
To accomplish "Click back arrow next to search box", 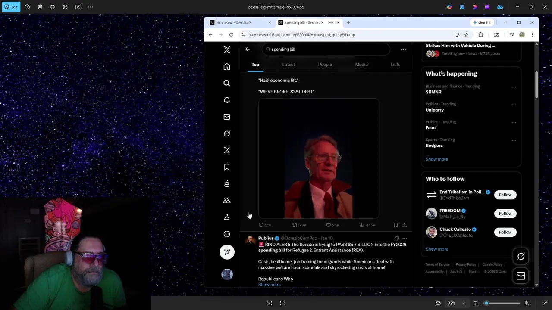I will coord(248,49).
